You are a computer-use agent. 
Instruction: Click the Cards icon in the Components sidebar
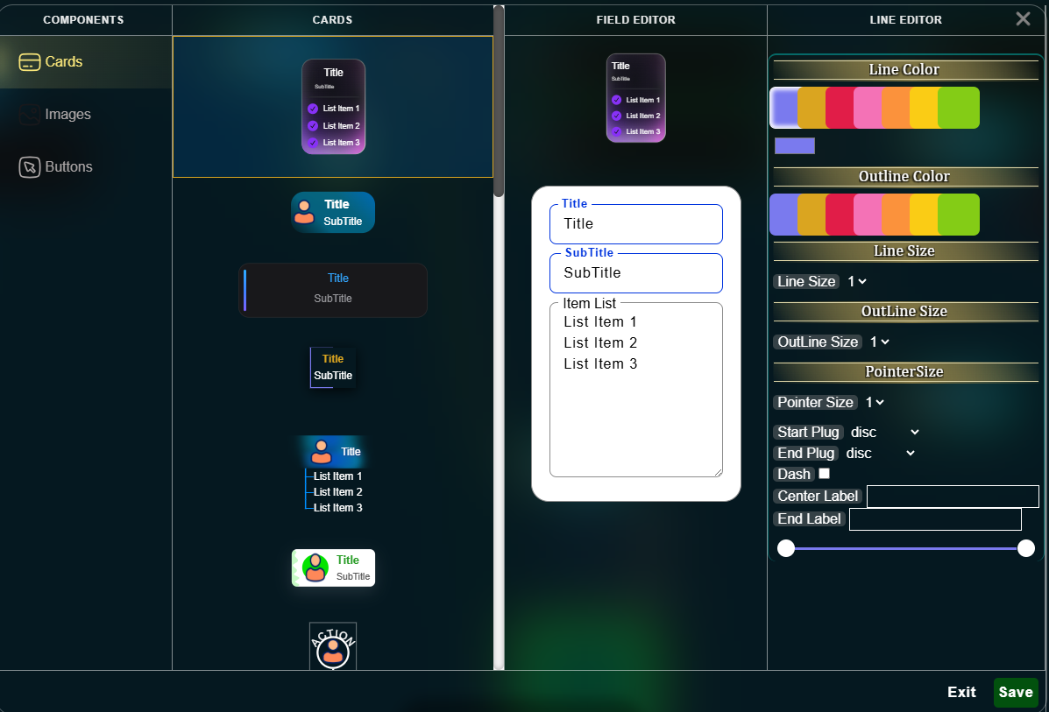pos(29,62)
